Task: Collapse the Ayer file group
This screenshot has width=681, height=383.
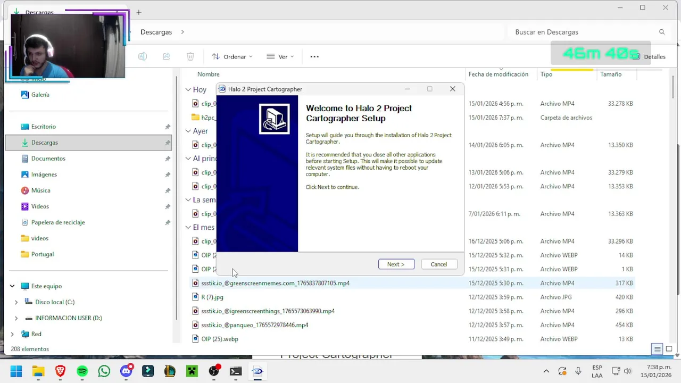Action: tap(188, 131)
